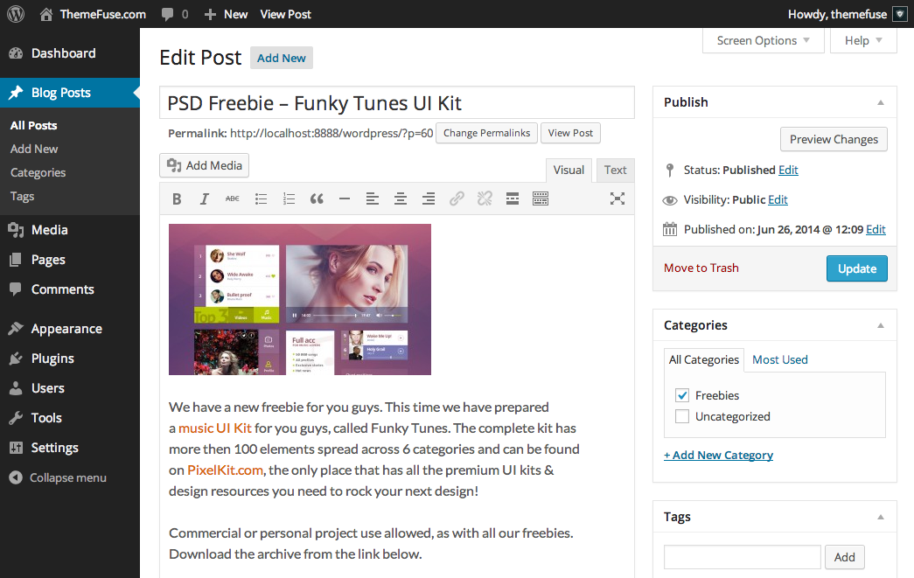914x578 pixels.
Task: Follow the music UI Kit link
Action: (x=214, y=428)
